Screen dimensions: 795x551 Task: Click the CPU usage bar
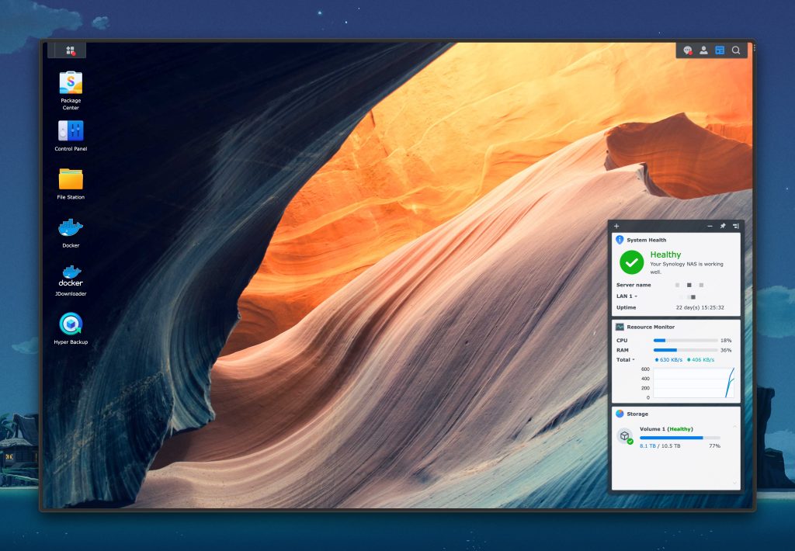pos(686,341)
